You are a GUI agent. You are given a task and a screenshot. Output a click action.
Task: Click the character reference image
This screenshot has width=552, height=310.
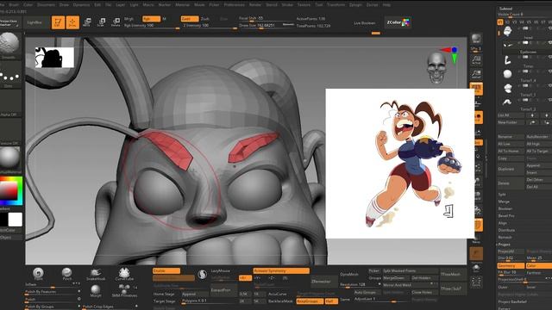[400, 164]
